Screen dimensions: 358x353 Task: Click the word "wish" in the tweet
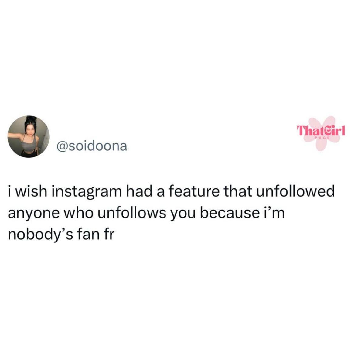pyautogui.click(x=32, y=191)
